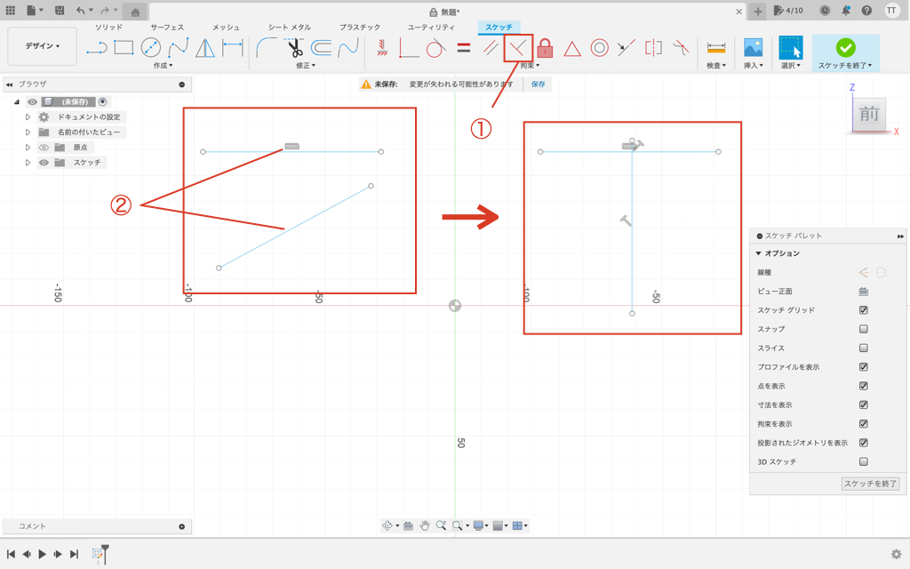Enable the スナップ checkbox
This screenshot has height=569, width=910.
[864, 329]
